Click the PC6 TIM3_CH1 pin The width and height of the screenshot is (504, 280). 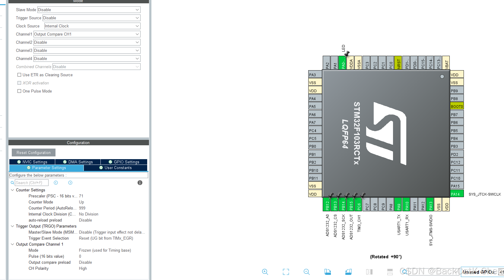click(x=359, y=204)
